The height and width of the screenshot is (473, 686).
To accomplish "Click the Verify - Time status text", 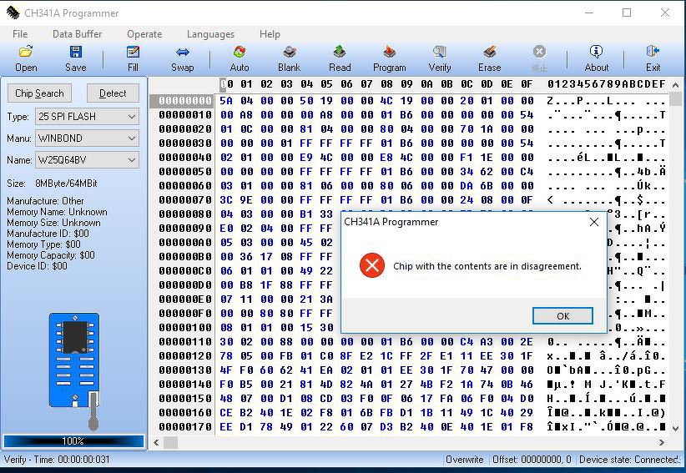I will tap(57, 460).
